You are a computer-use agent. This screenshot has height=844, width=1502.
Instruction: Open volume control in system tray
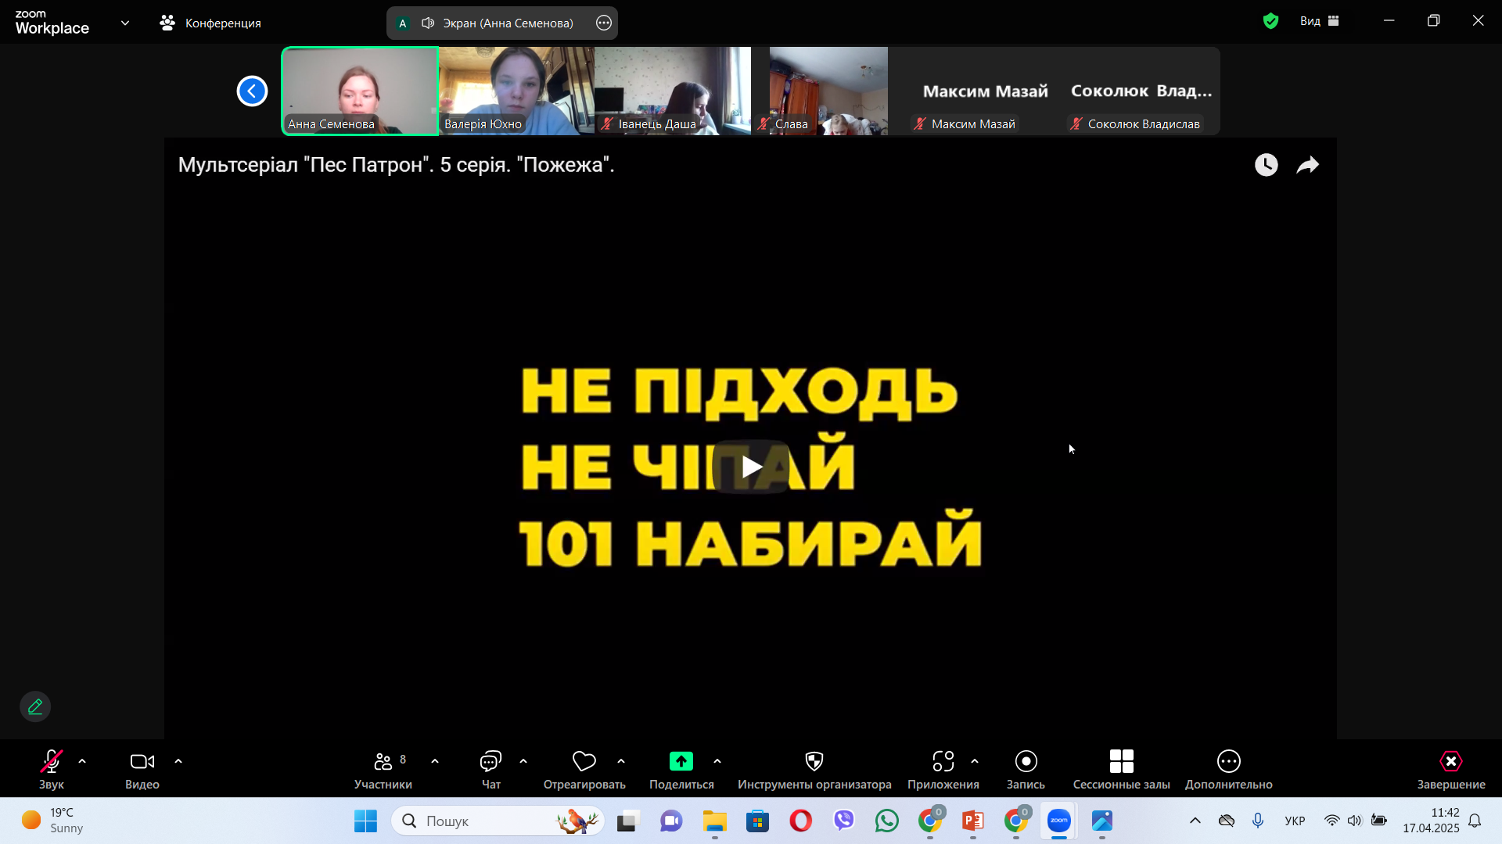[x=1355, y=821]
